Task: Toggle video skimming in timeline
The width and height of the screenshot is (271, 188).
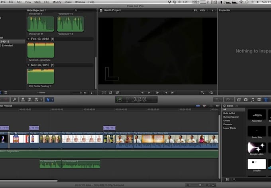Action: [198, 106]
